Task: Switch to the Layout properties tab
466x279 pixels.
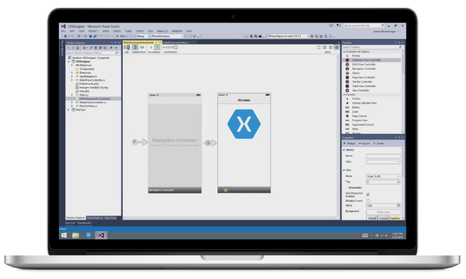Action: [364, 144]
